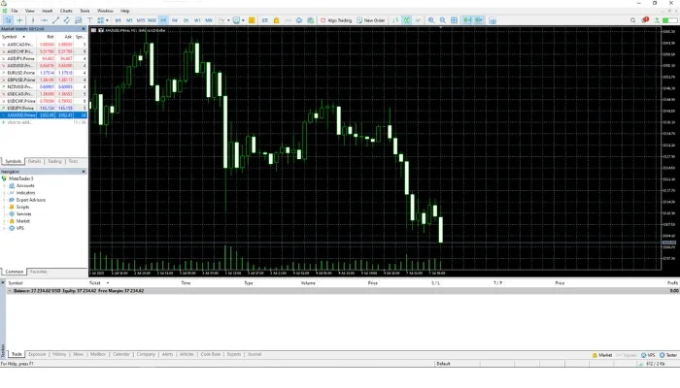Tile chart windows with grid icon
This screenshot has height=388, width=680.
click(x=454, y=19)
